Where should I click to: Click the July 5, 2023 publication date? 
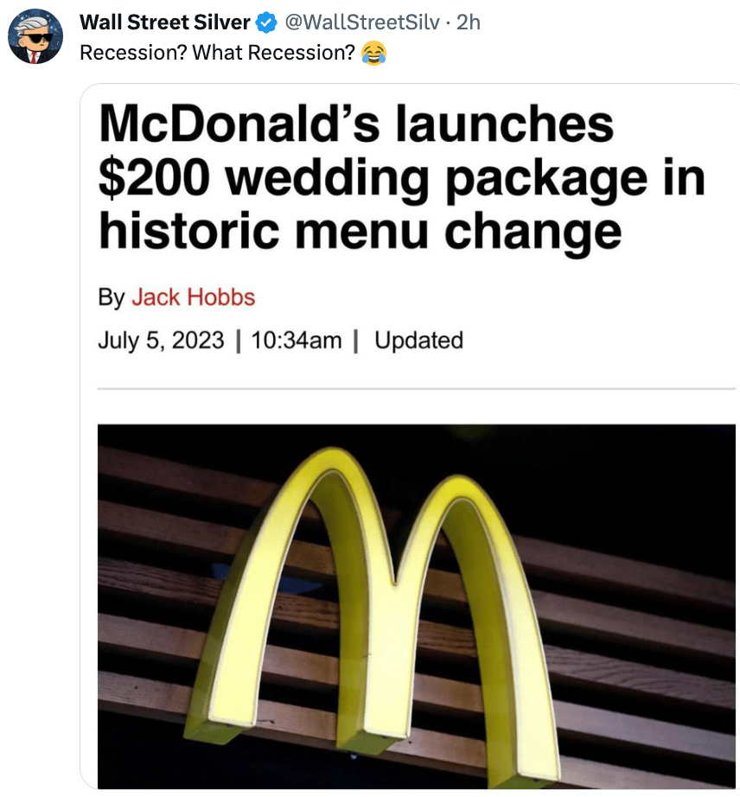[161, 340]
